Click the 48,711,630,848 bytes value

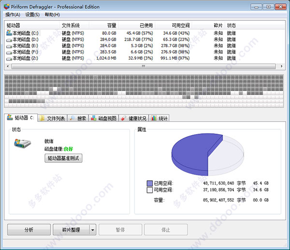click(218, 183)
